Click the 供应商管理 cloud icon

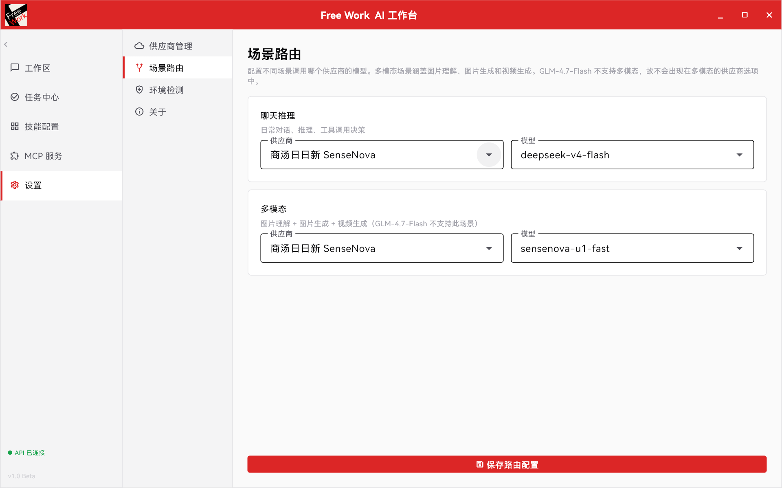[139, 46]
